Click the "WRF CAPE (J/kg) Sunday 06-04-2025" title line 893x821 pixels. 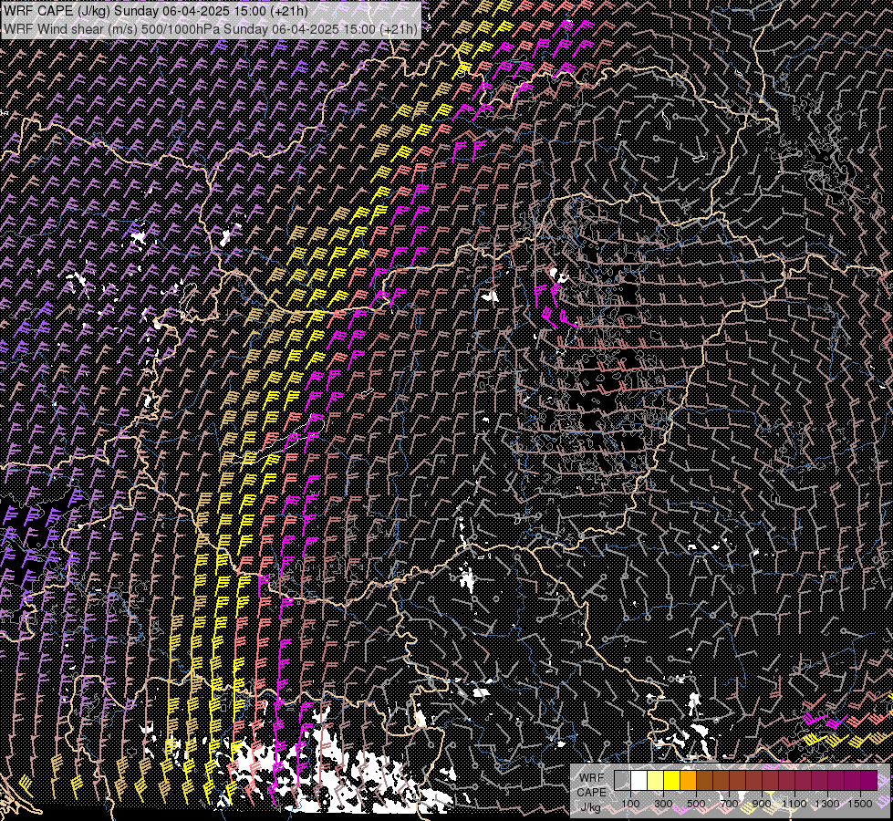click(x=155, y=11)
